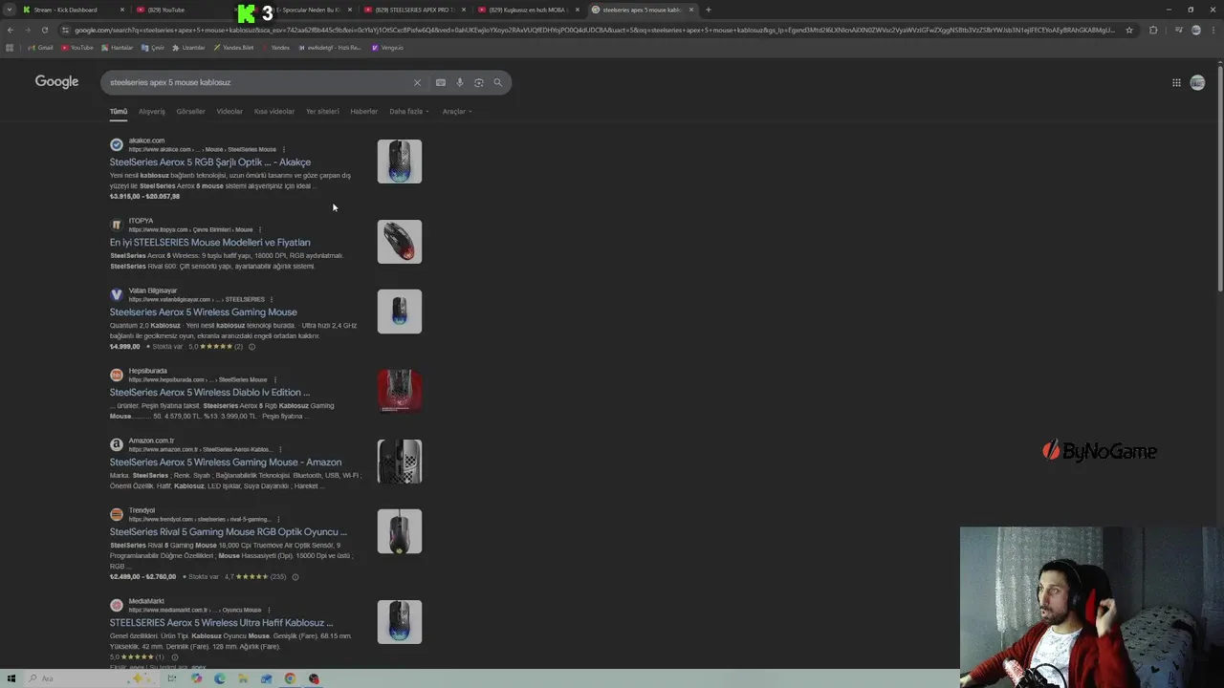Open the Venge.io bookmark
Screen dimensions: 1224x688
pos(388,48)
